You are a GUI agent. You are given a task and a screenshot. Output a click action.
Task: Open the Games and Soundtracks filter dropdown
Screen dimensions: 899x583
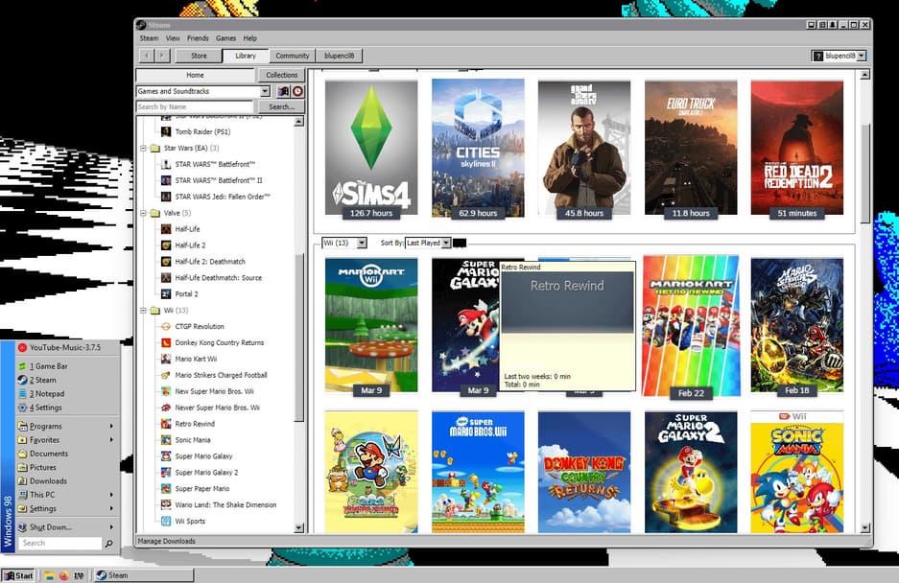(265, 91)
